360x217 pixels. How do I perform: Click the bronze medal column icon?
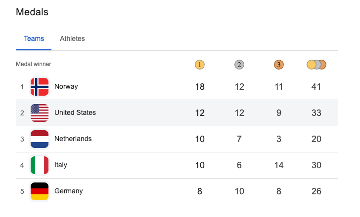click(x=278, y=65)
